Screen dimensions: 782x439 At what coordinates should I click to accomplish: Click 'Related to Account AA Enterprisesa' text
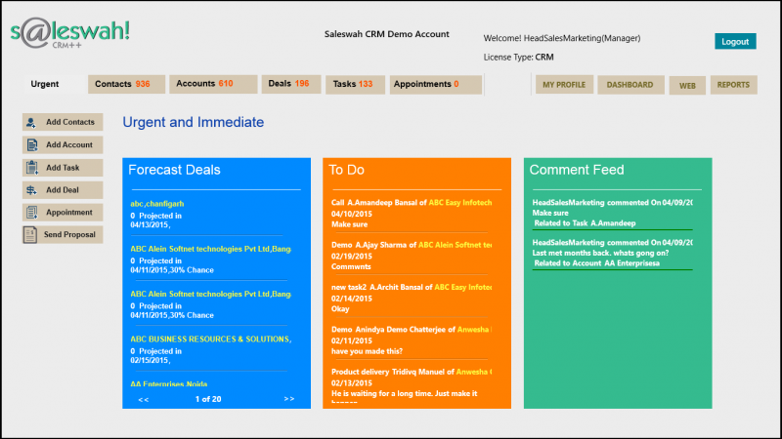coord(597,263)
